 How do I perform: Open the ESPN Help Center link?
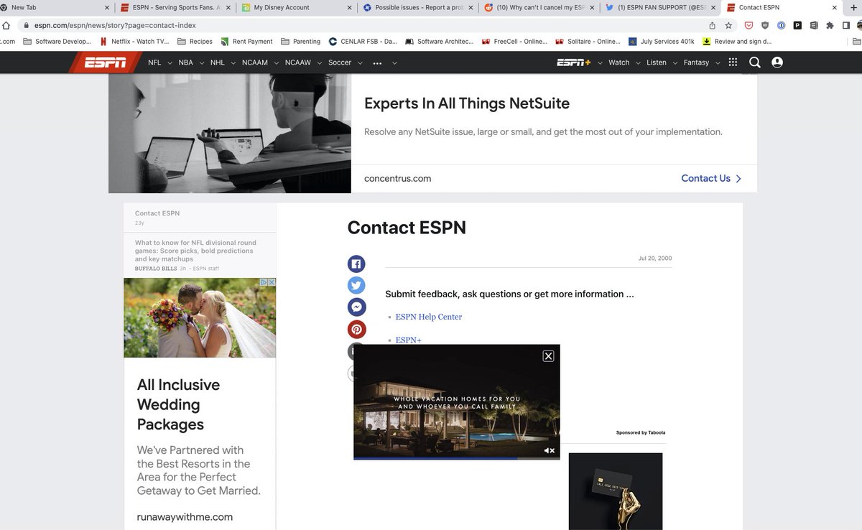[429, 317]
